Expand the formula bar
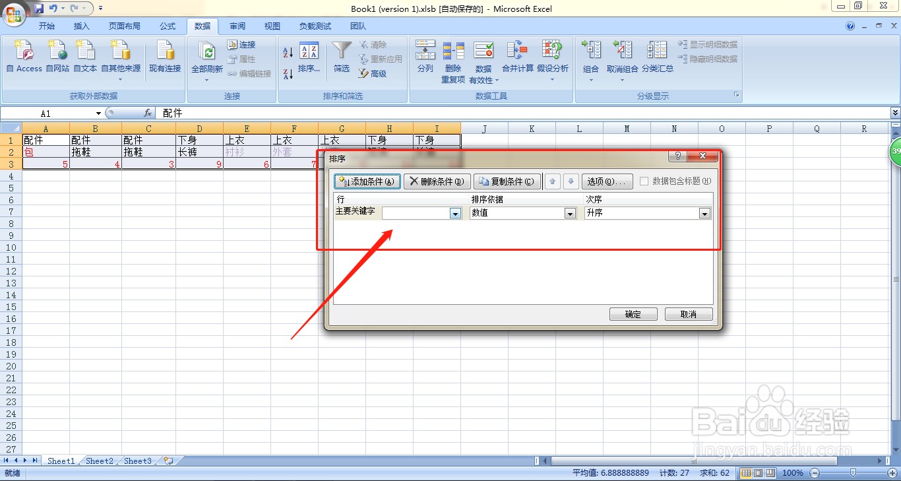This screenshot has height=481, width=901. click(895, 113)
